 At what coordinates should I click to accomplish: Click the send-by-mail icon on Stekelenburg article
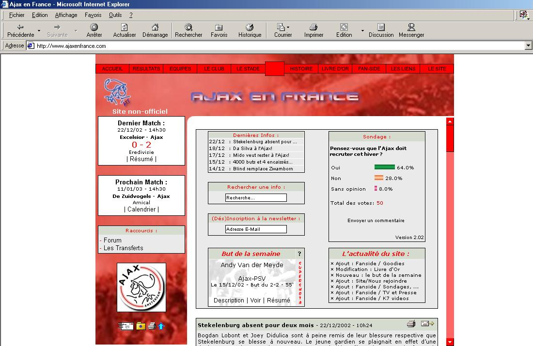point(428,324)
